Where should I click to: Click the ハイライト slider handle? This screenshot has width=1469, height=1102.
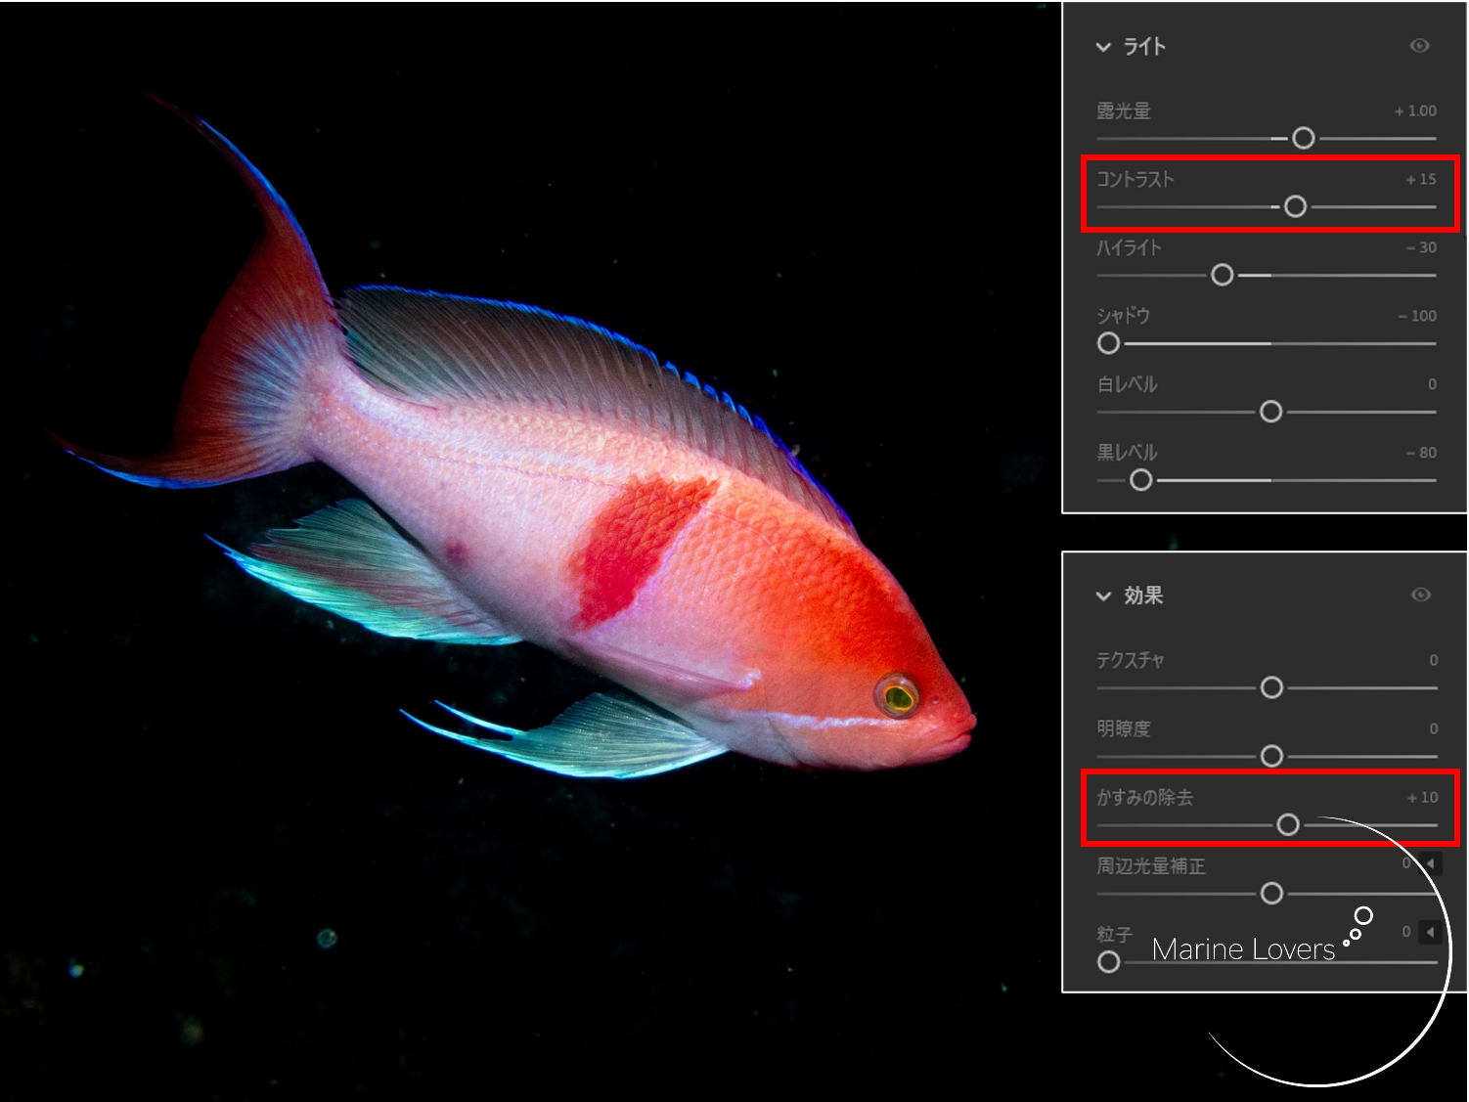(1222, 276)
